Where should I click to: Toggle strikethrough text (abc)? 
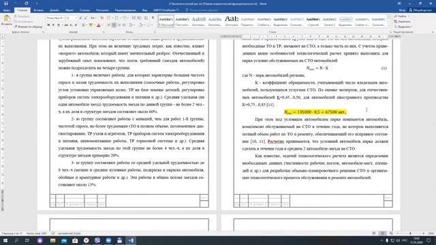click(x=66, y=25)
